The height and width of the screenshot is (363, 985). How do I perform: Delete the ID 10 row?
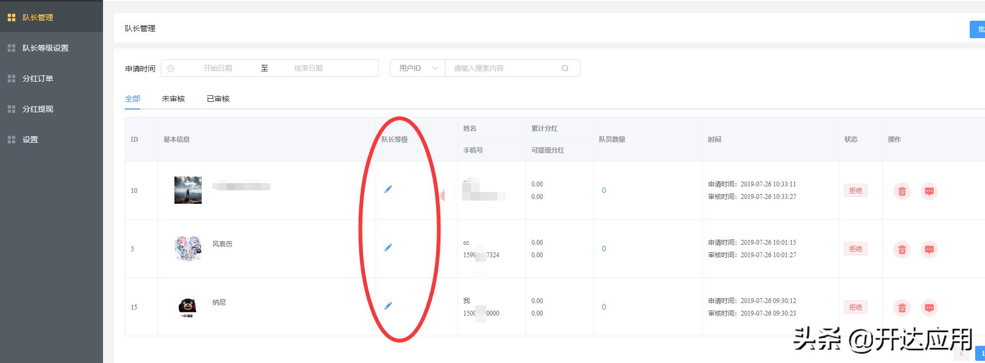(902, 191)
